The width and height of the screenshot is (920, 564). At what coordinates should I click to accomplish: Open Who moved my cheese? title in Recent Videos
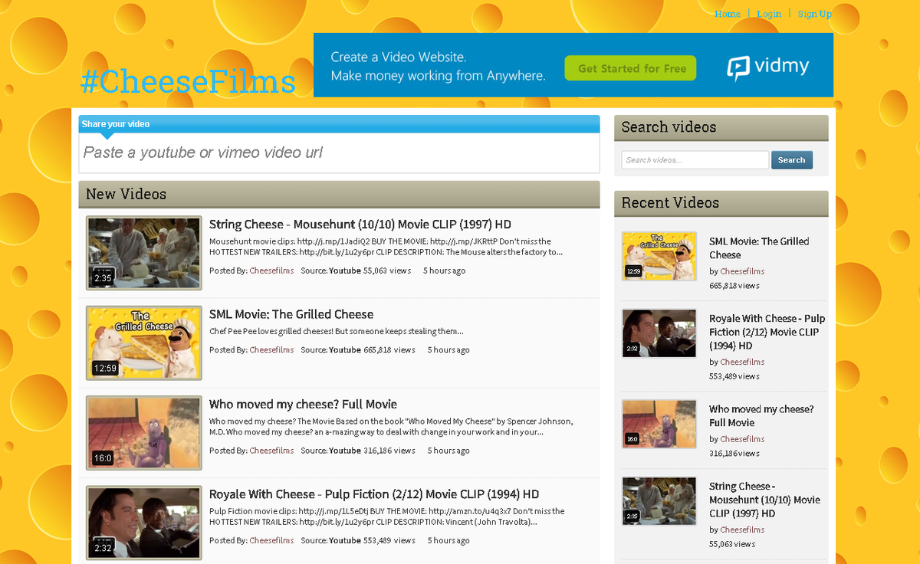761,416
